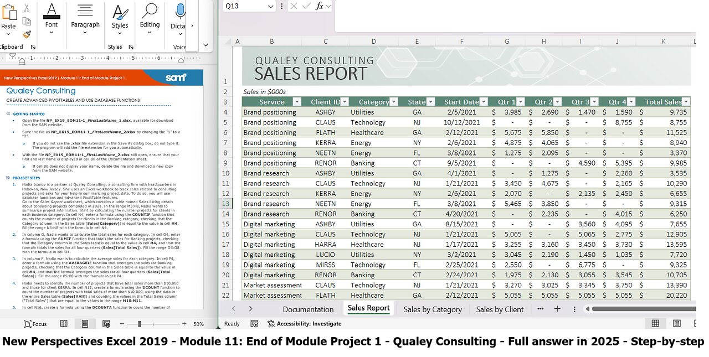
Task: Open the Sales by Client sheet tab
Action: click(500, 309)
